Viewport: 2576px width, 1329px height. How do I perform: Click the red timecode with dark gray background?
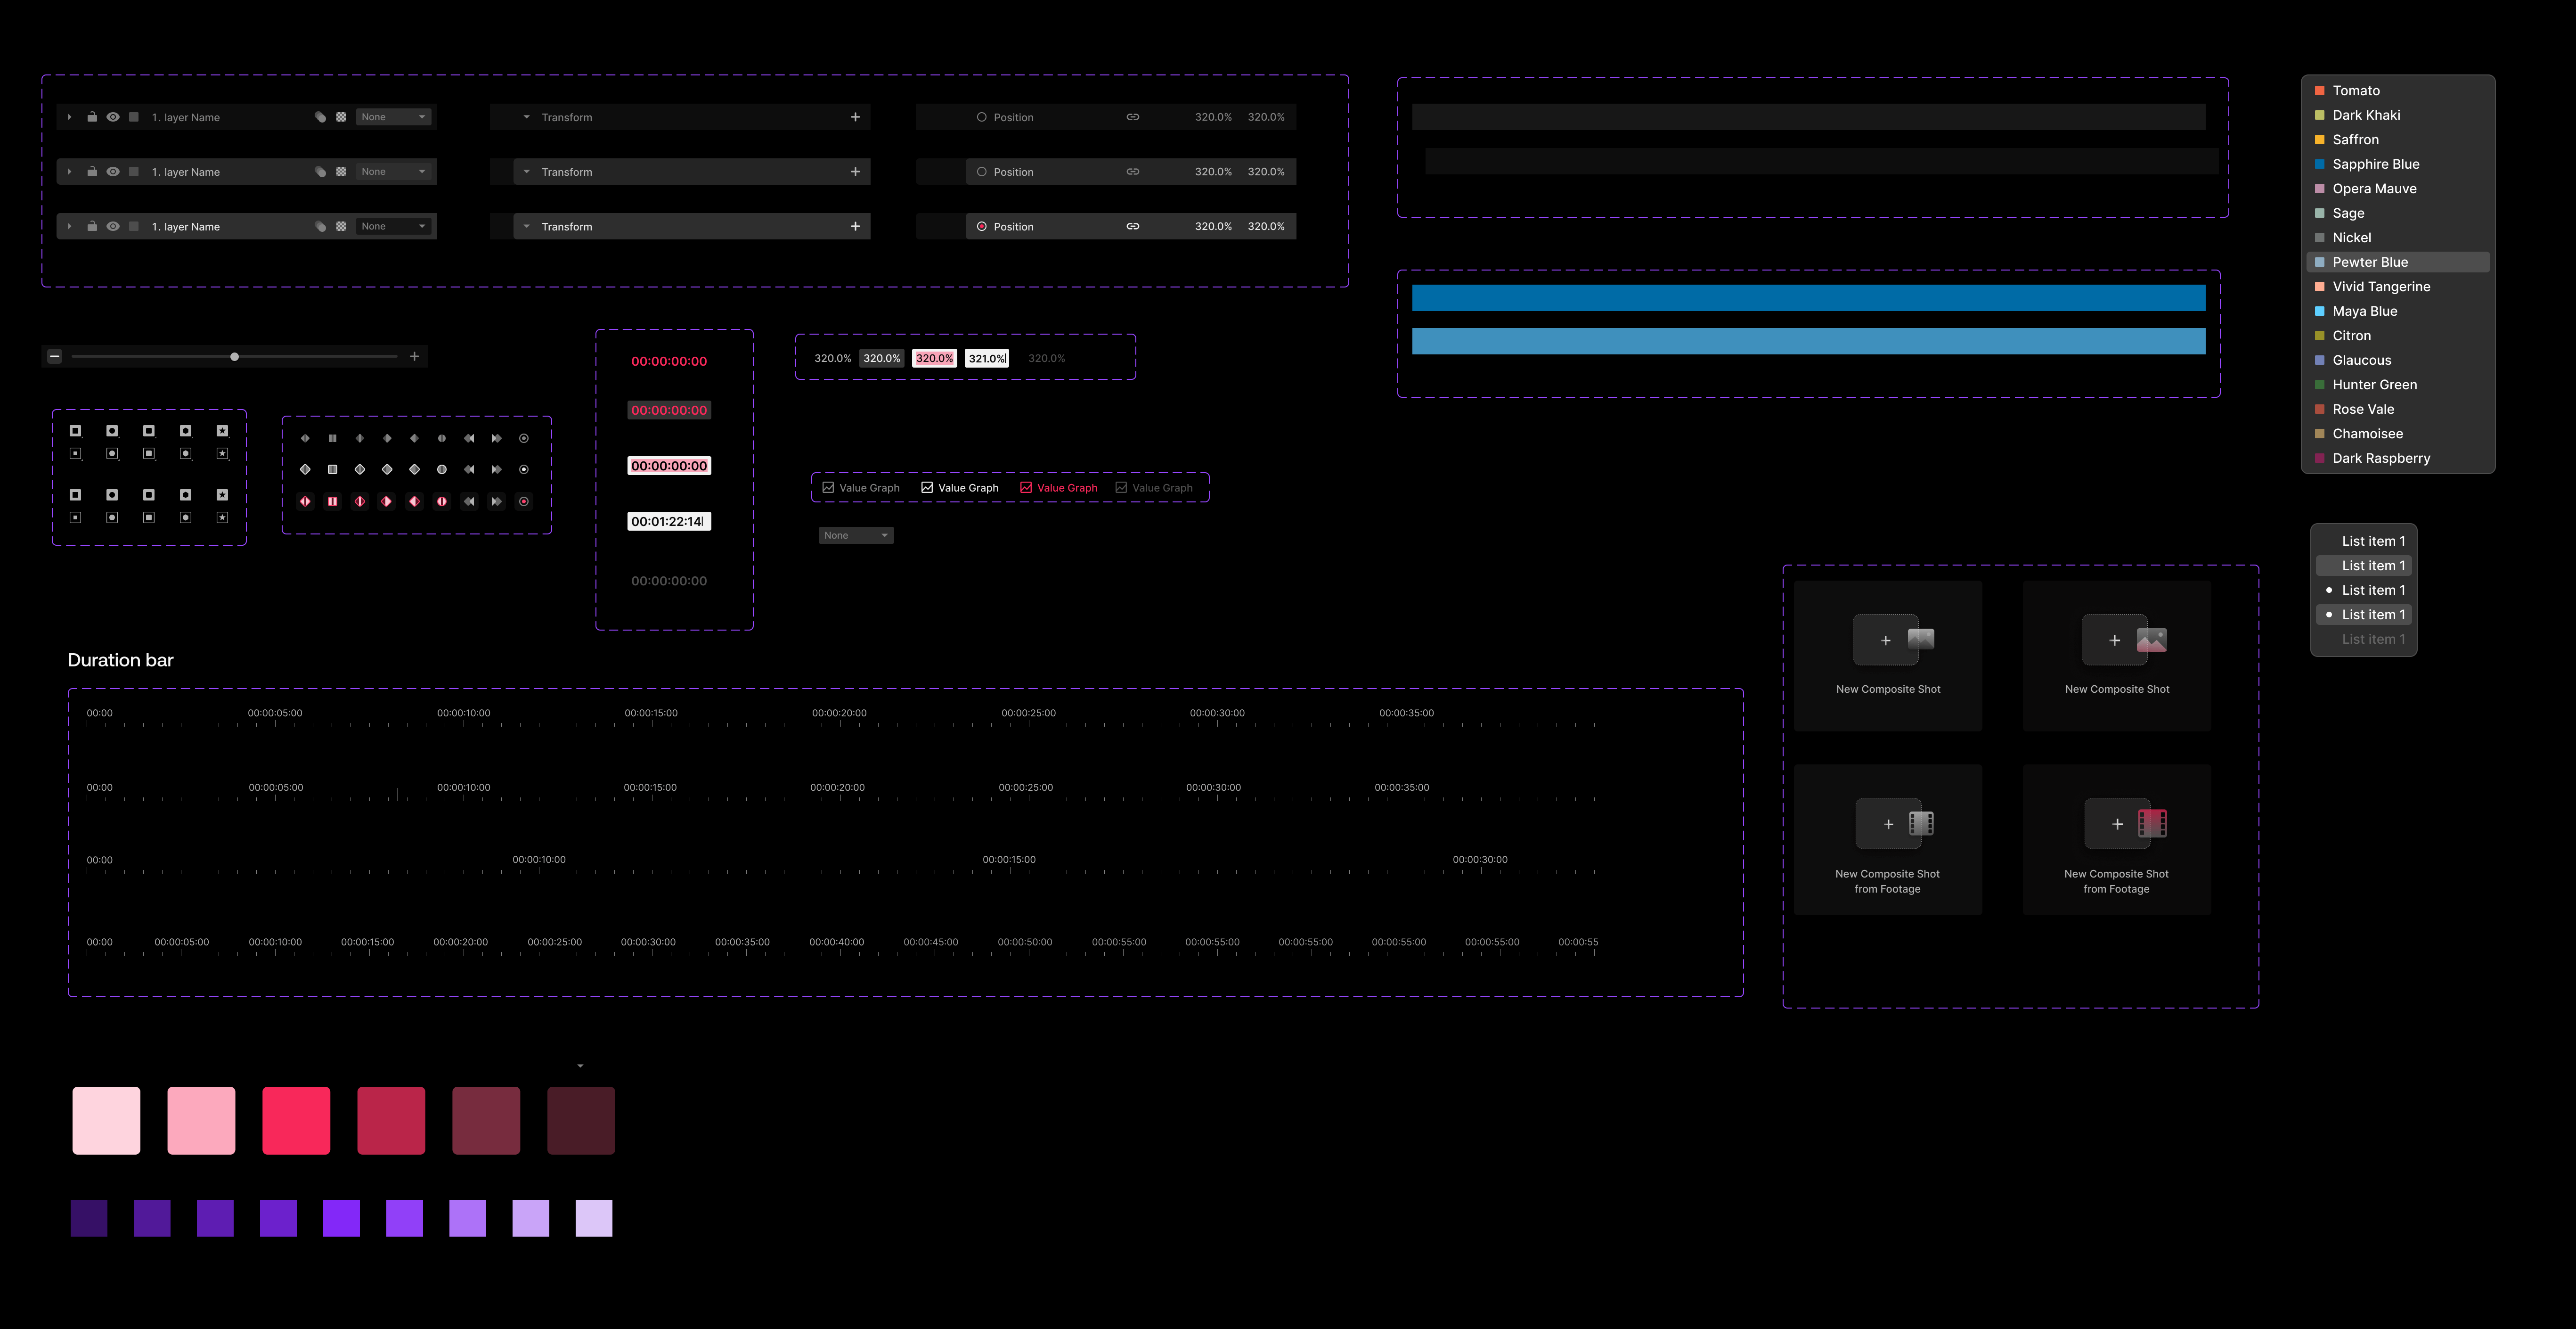[x=669, y=410]
